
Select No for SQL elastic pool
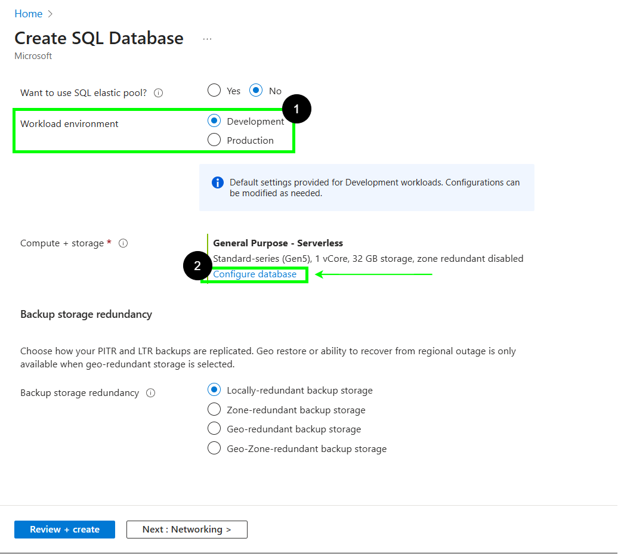pos(256,91)
